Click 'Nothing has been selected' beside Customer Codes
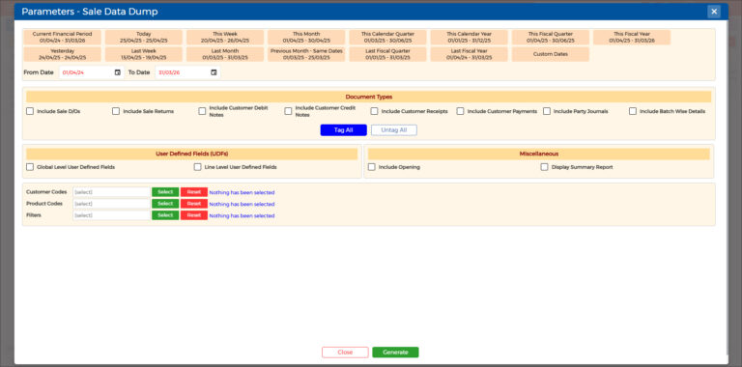The width and height of the screenshot is (742, 367). [x=242, y=192]
